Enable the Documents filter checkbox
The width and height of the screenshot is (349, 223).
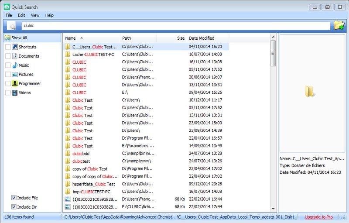(x=8, y=56)
